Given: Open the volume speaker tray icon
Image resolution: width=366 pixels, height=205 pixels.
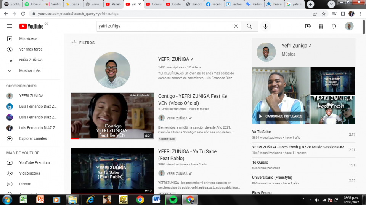Looking at the screenshot, I should pyautogui.click(x=317, y=200).
